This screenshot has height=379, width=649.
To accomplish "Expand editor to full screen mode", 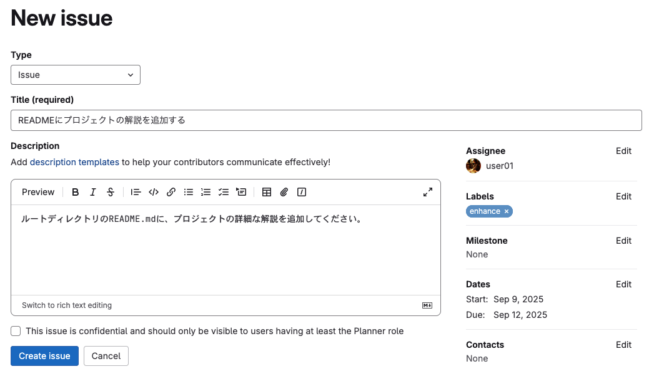I will 428,192.
